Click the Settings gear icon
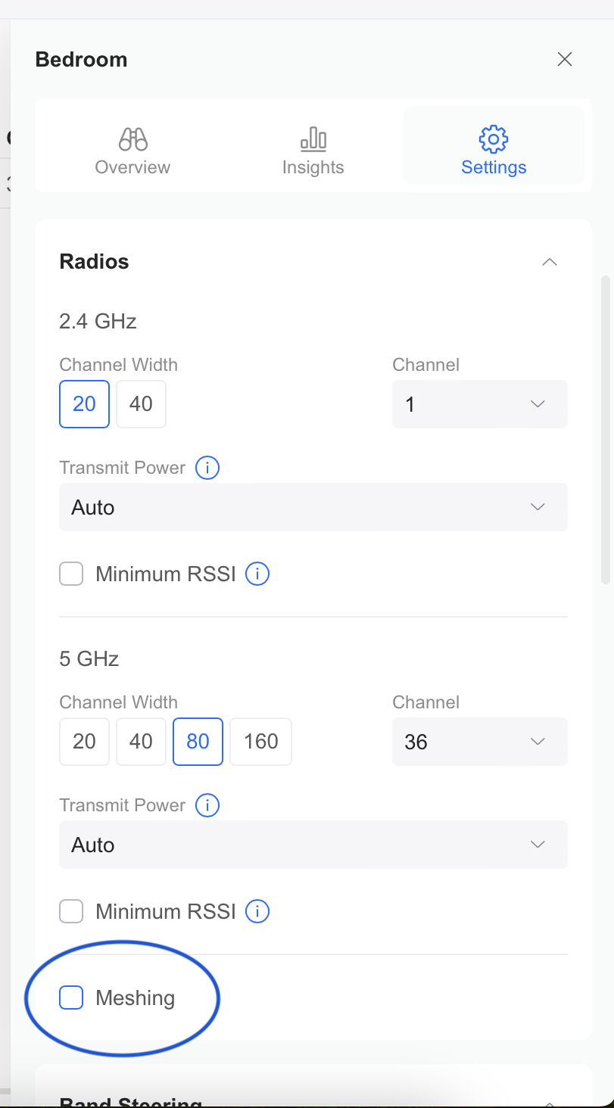Image resolution: width=614 pixels, height=1108 pixels. [x=494, y=139]
